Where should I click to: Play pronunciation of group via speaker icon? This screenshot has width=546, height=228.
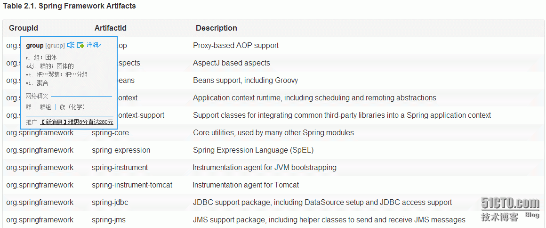71,45
